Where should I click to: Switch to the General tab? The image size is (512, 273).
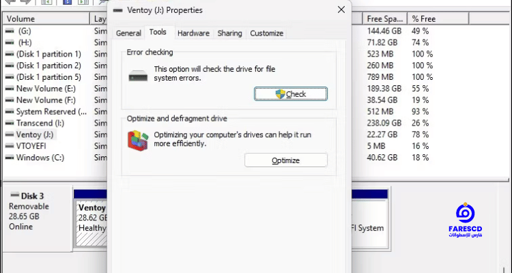tap(128, 33)
